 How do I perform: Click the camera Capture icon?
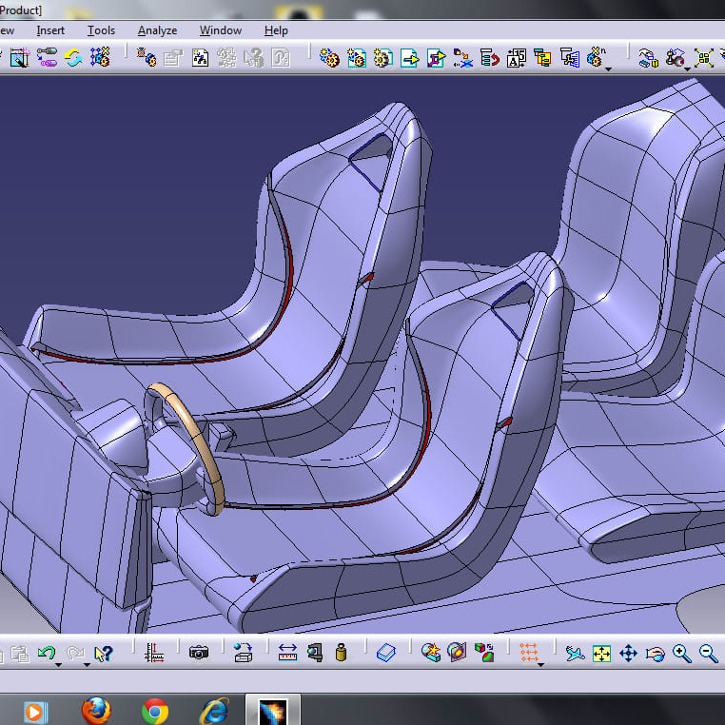[x=199, y=653]
